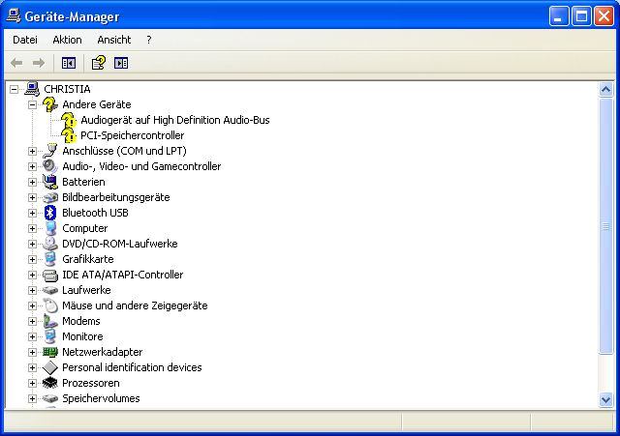Expand the Modems category

(x=32, y=321)
